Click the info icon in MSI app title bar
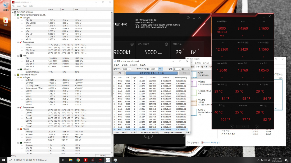This screenshot has width=291, height=163. coord(188,18)
